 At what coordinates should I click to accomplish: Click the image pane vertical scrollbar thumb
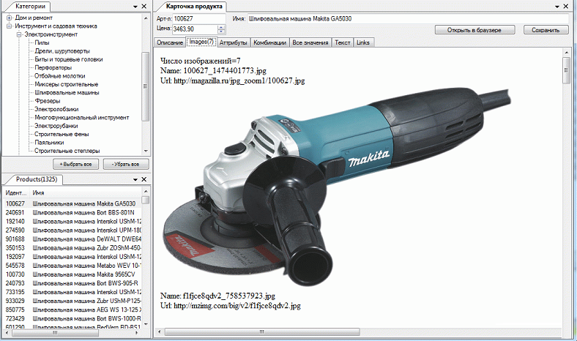[566, 71]
